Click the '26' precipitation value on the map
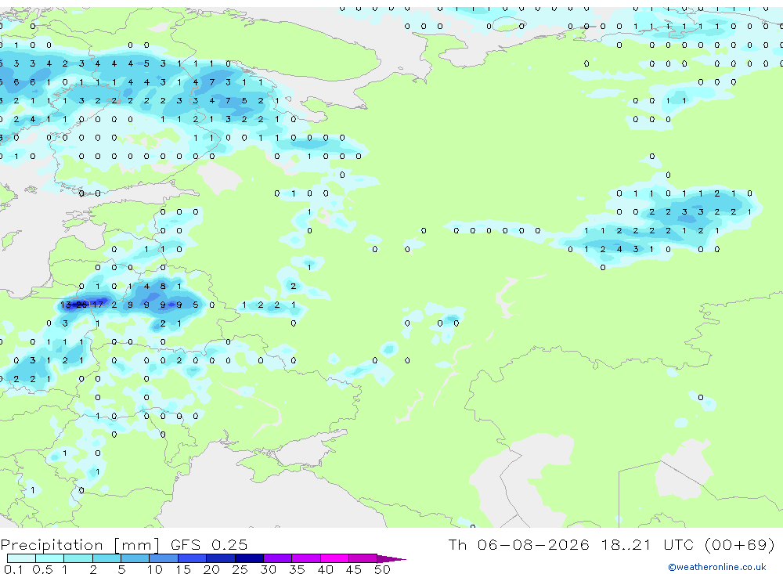 point(81,305)
